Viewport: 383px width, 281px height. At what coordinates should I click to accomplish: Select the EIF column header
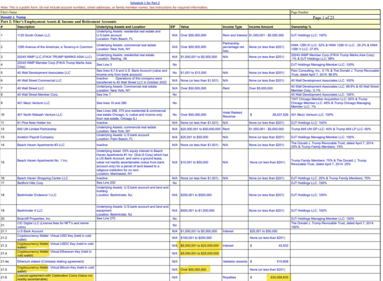click(173, 27)
